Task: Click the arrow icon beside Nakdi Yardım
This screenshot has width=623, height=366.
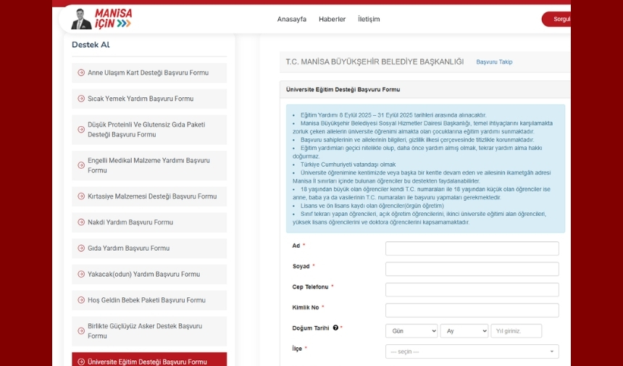Action: [x=81, y=222]
